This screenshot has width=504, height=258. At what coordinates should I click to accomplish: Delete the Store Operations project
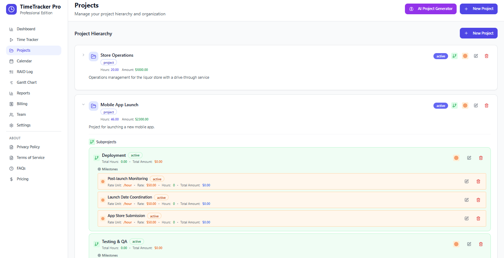click(x=487, y=56)
